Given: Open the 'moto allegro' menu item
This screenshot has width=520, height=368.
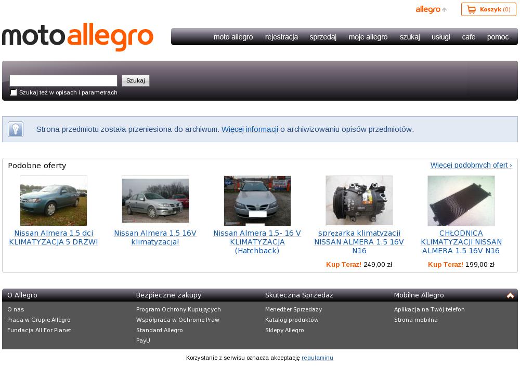Looking at the screenshot, I should tap(233, 37).
